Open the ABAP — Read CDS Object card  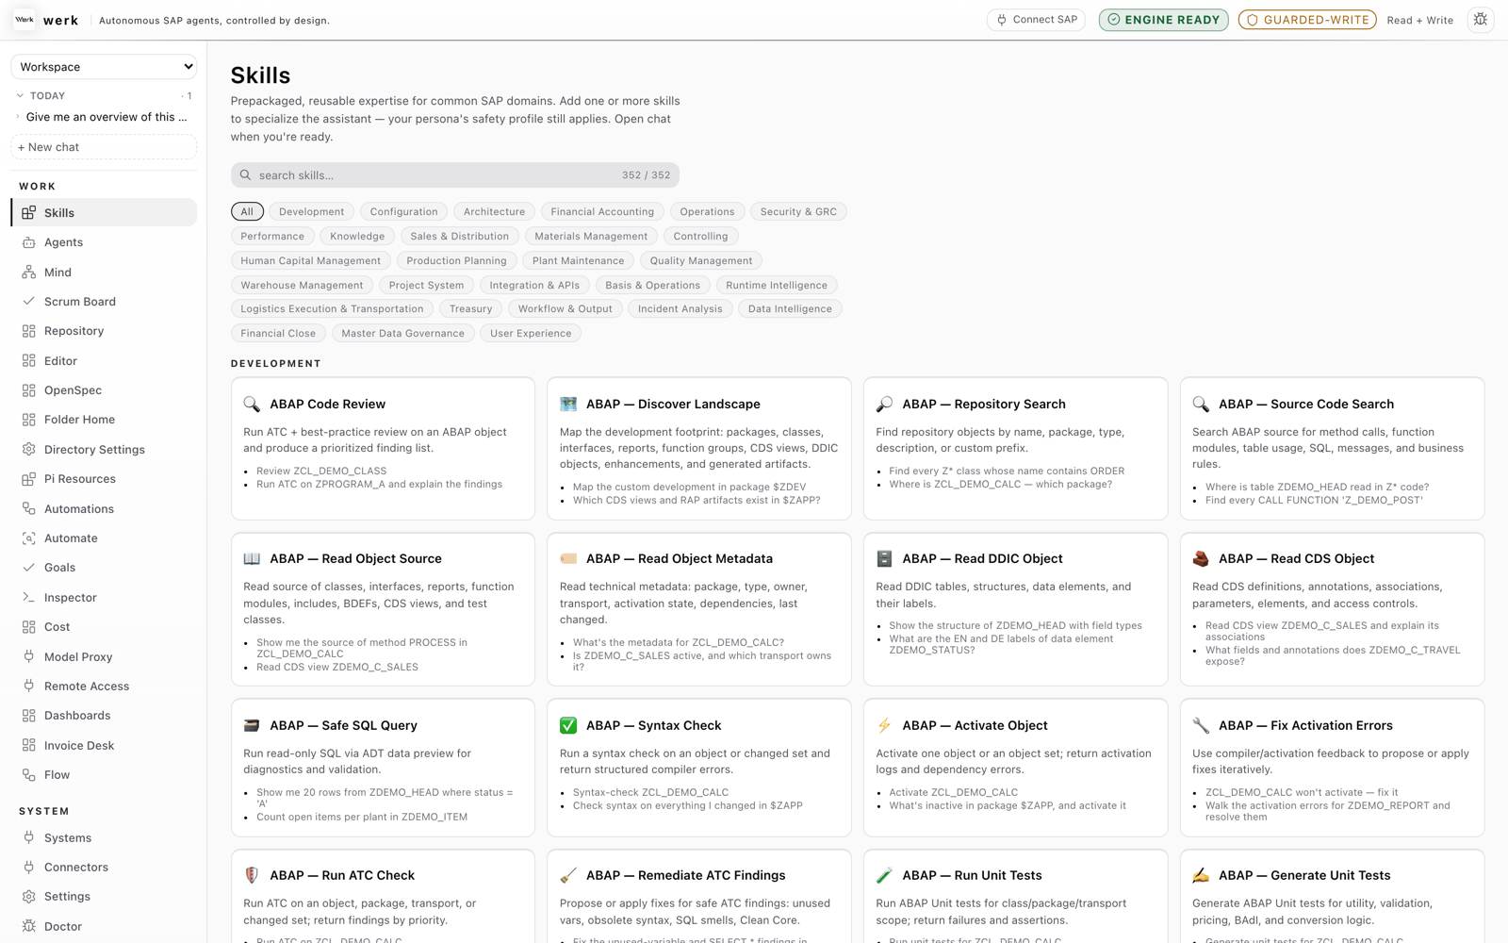click(1332, 609)
